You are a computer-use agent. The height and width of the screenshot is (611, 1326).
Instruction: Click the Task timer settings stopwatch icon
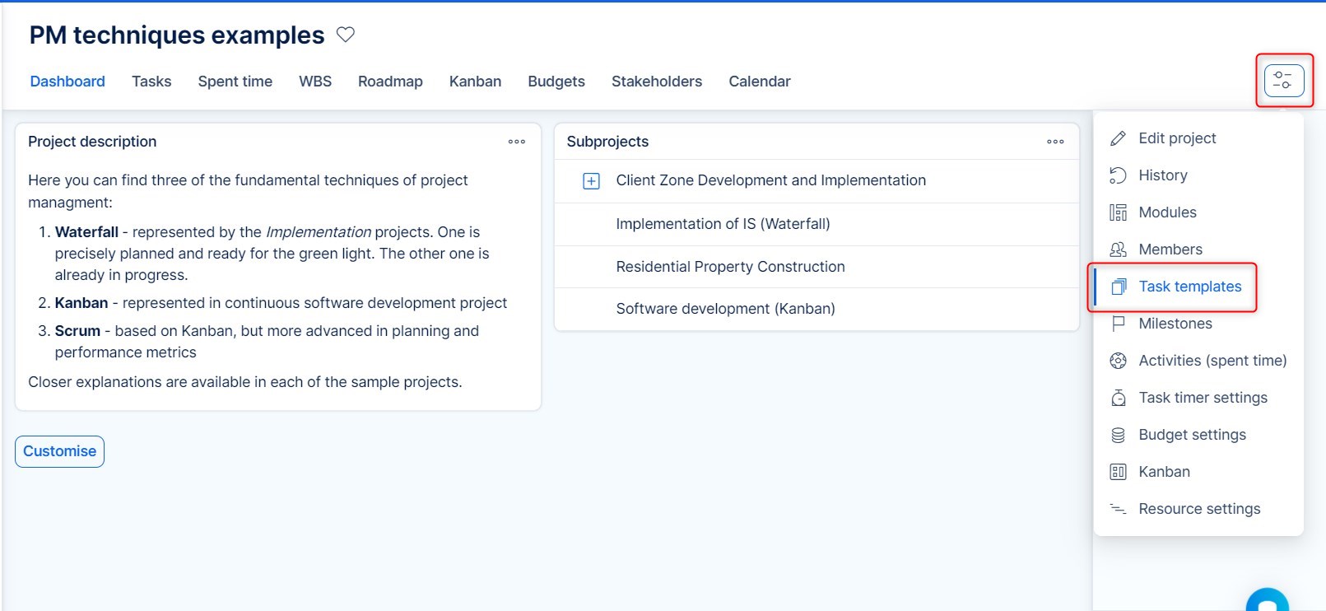click(1118, 398)
